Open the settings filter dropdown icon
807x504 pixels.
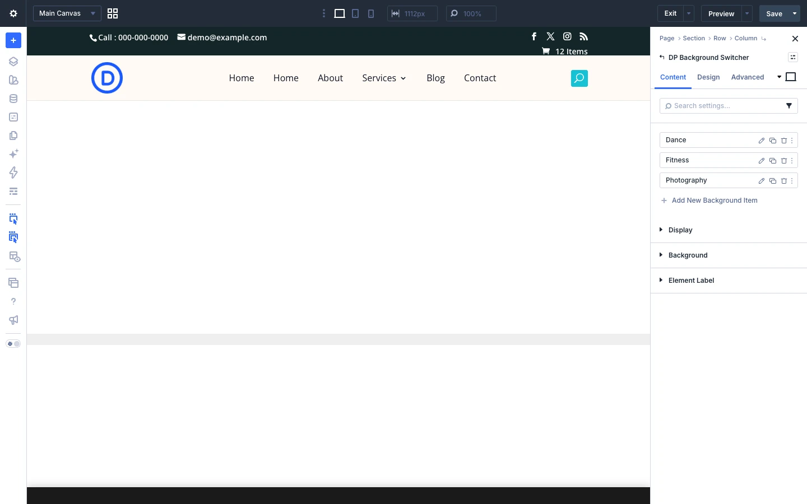coord(789,106)
